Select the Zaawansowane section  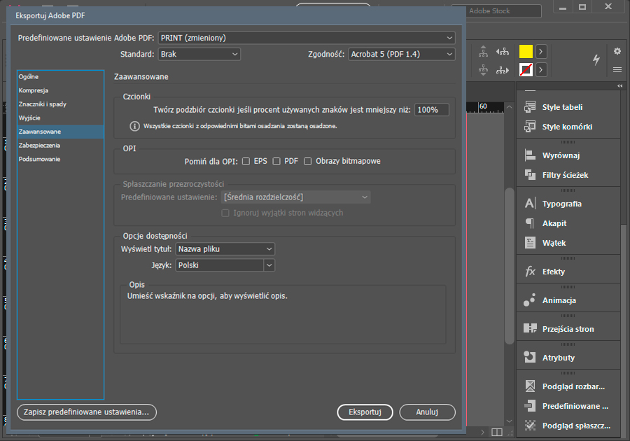pos(61,132)
